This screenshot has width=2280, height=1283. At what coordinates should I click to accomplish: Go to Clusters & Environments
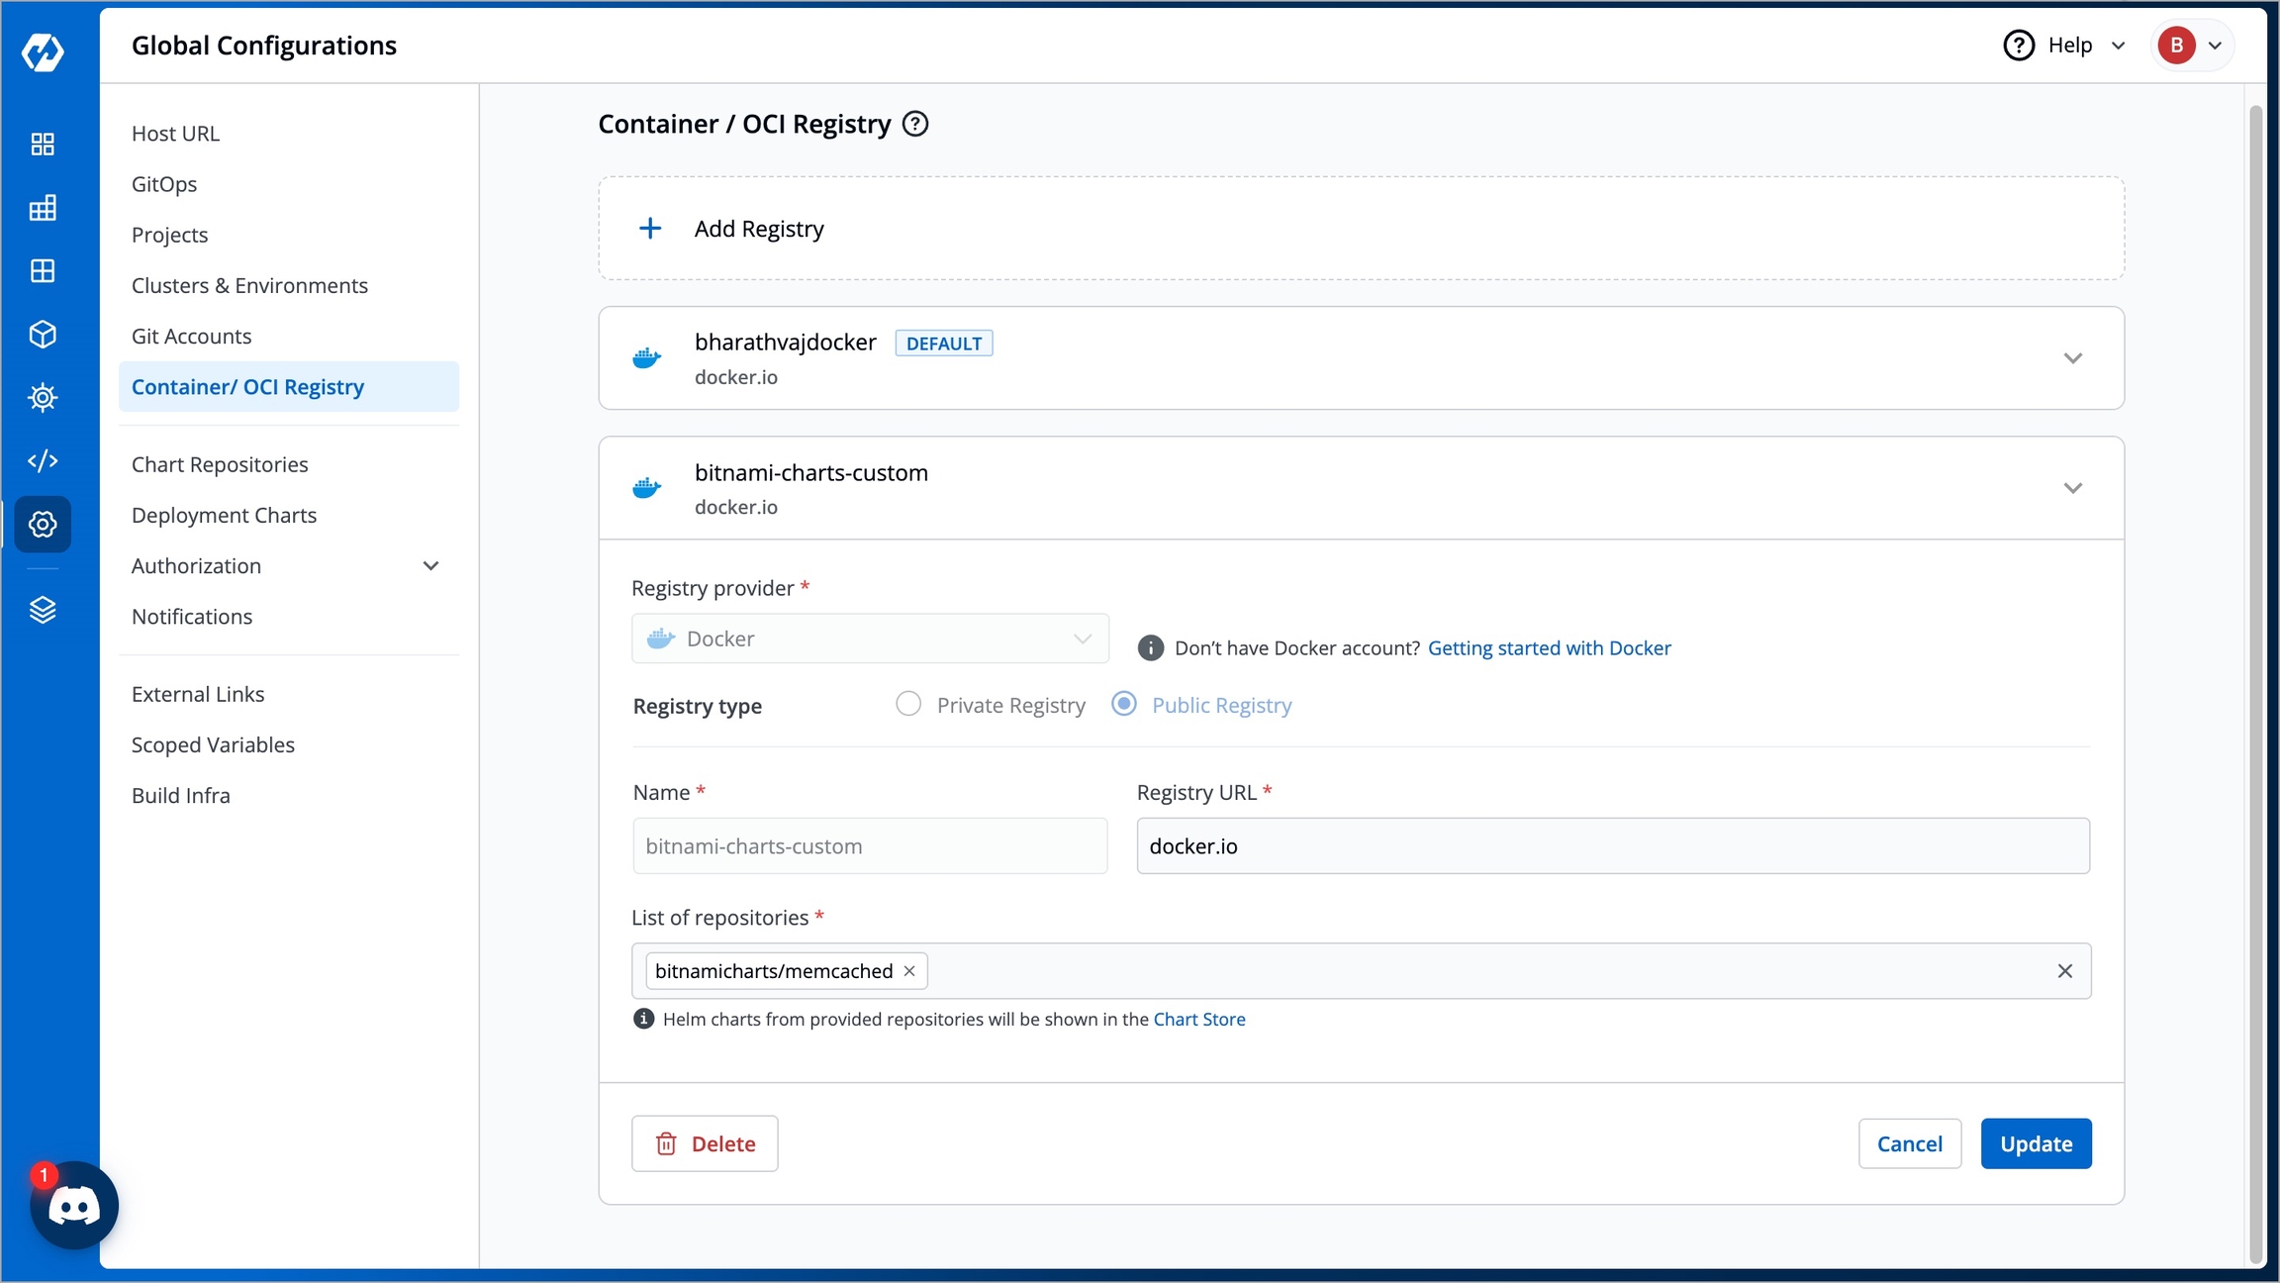(x=249, y=285)
